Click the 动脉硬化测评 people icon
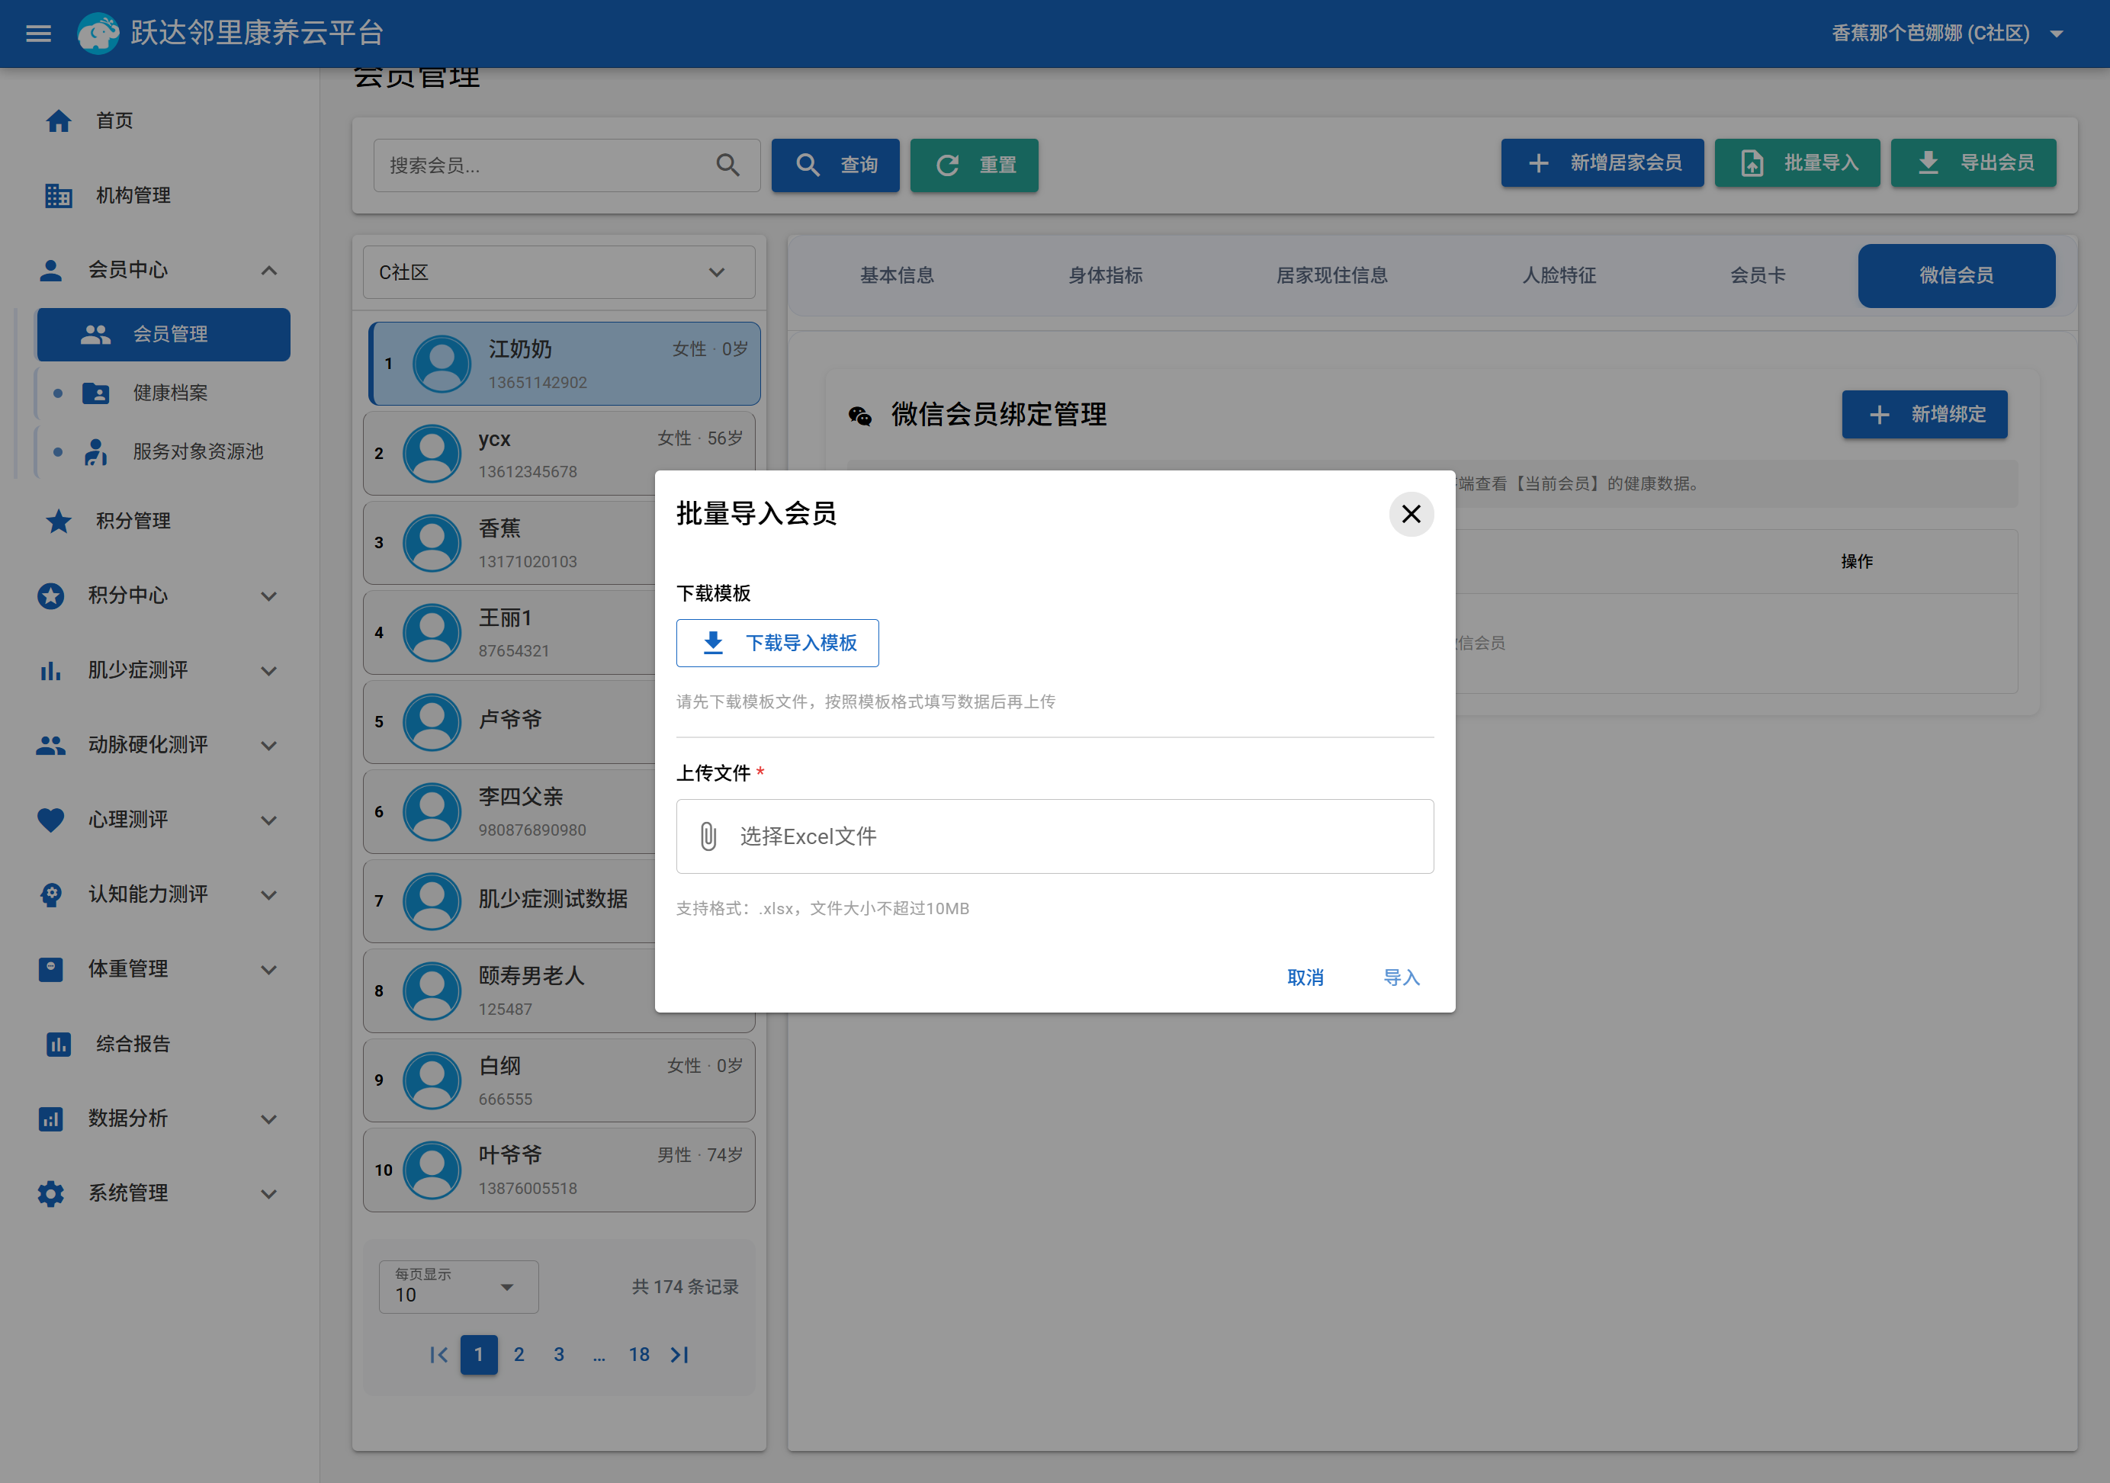Viewport: 2110px width, 1483px height. pos(50,745)
